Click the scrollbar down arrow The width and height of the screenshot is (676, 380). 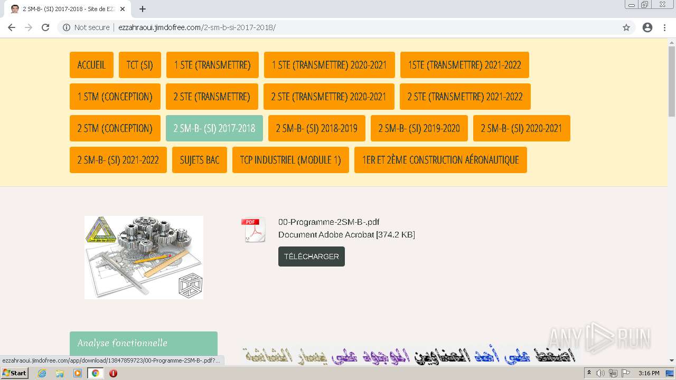click(x=672, y=361)
